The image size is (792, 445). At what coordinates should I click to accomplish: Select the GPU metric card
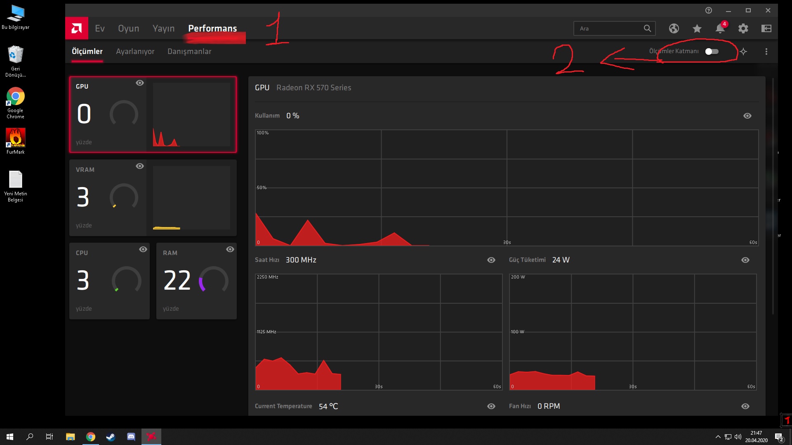point(153,115)
